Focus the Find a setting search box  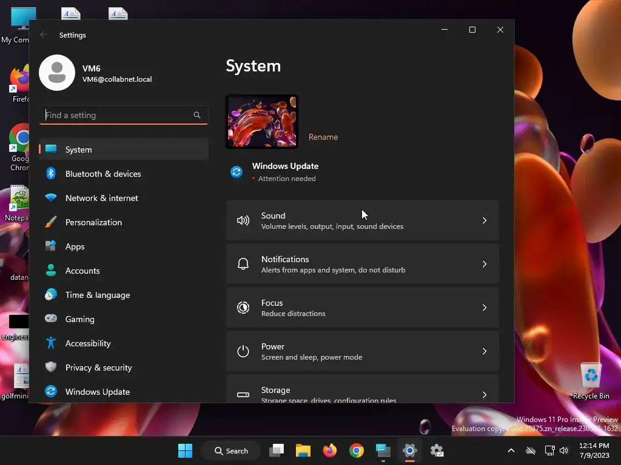click(x=124, y=115)
